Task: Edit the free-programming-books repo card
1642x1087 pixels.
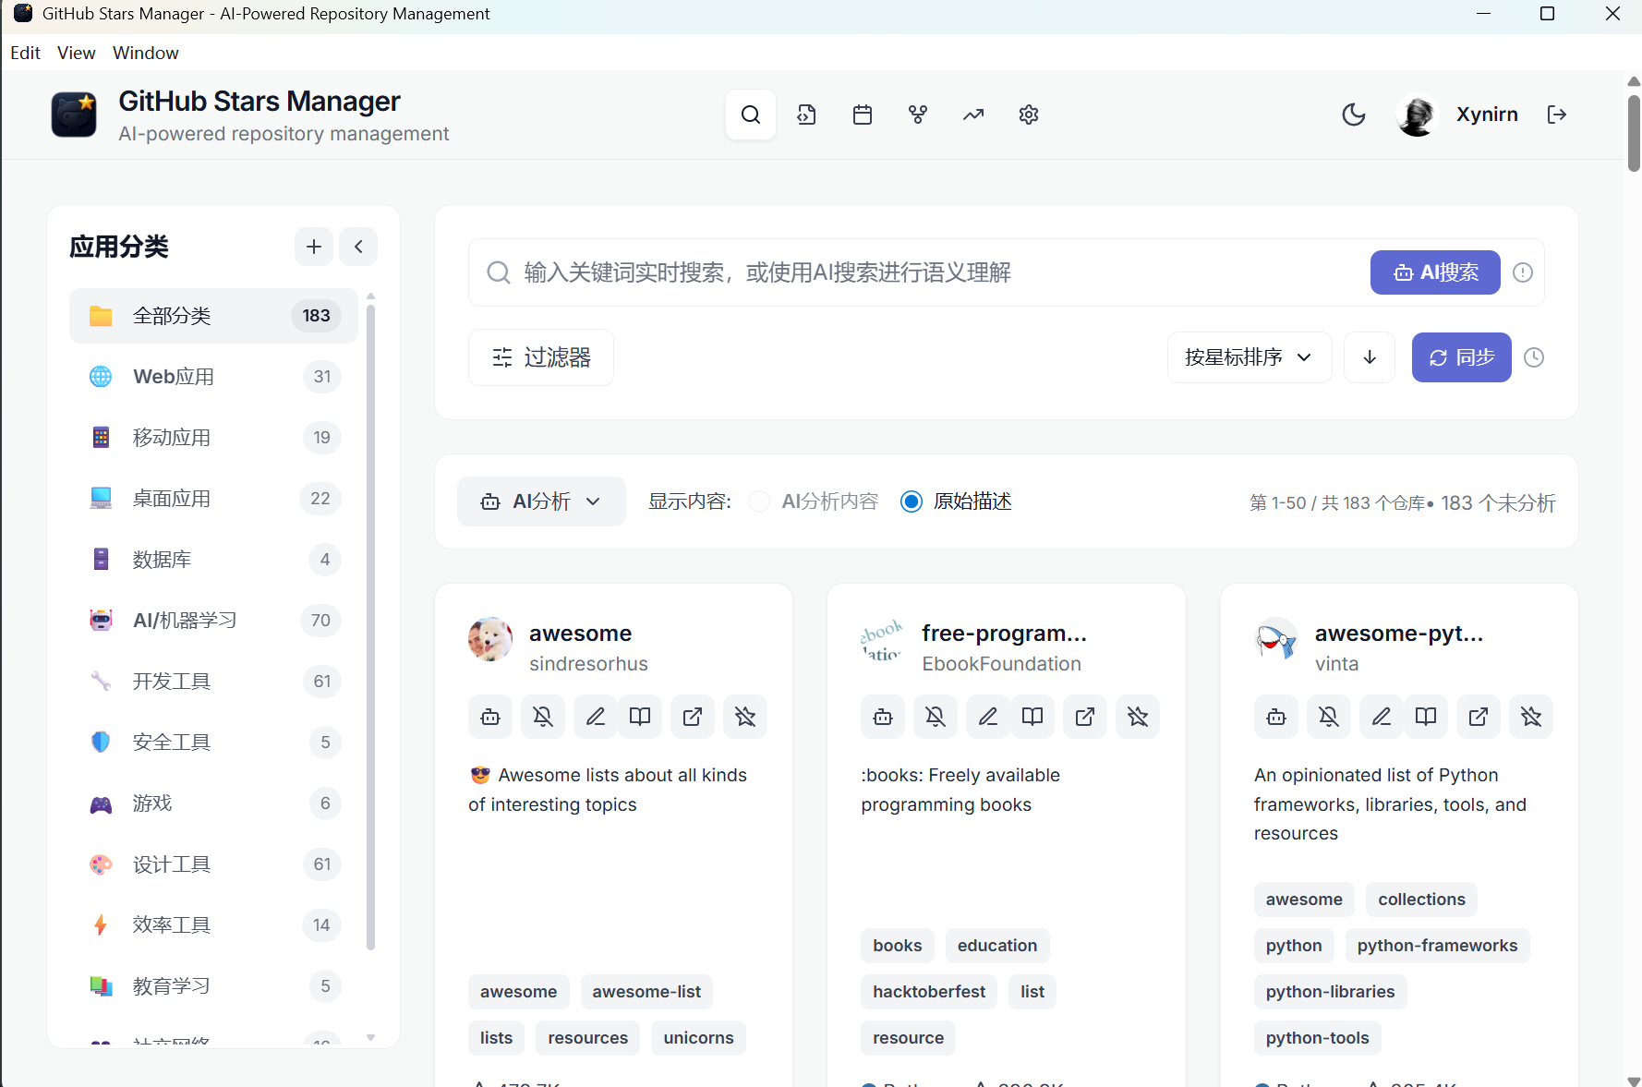Action: click(988, 717)
